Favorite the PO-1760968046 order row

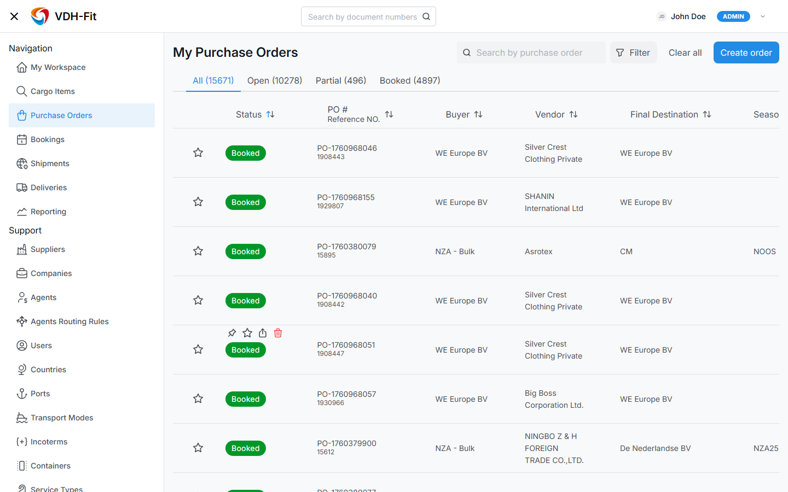[198, 153]
